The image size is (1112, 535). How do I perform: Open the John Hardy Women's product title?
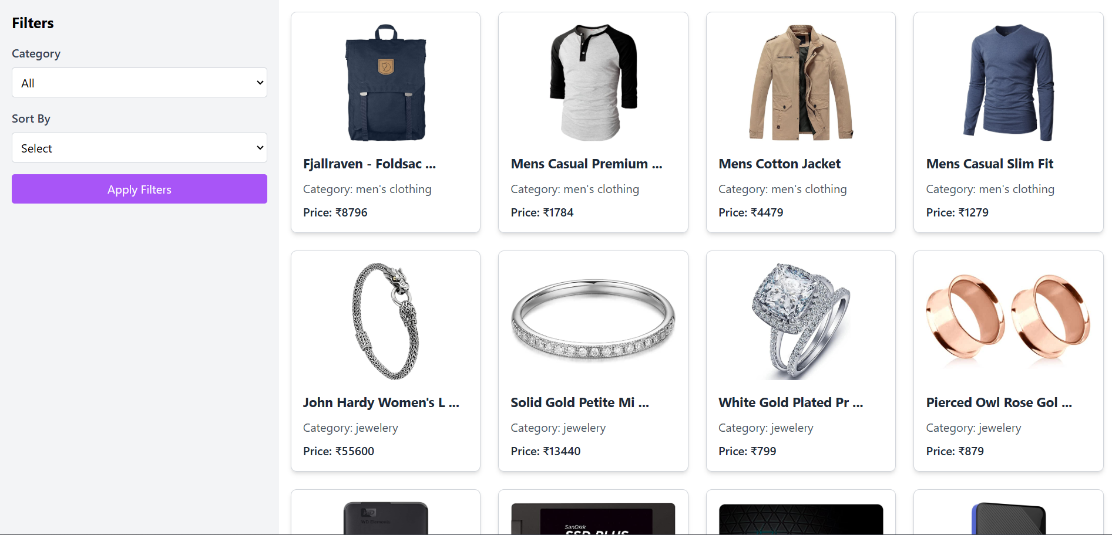click(x=381, y=402)
